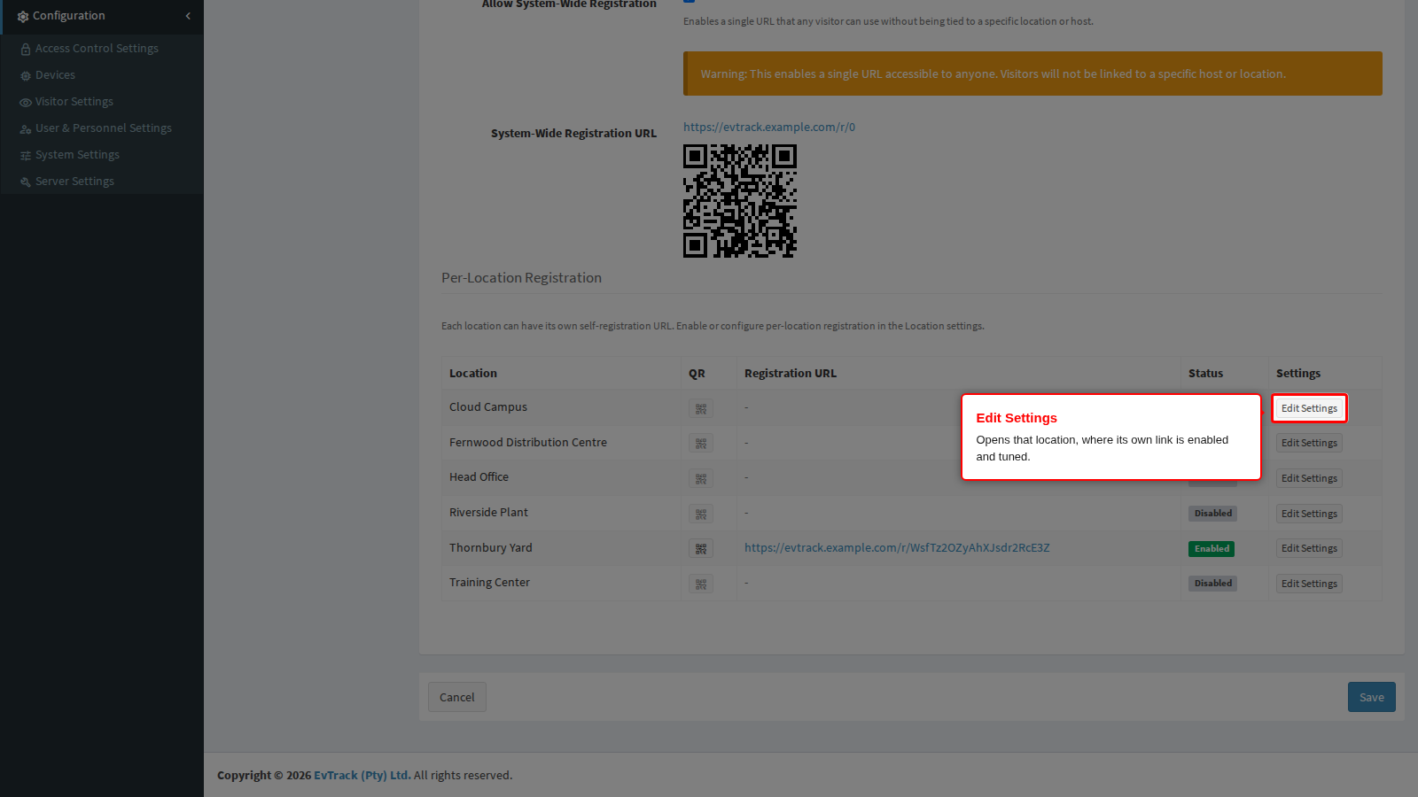
Task: Open System Settings from the sidebar
Action: 77,155
